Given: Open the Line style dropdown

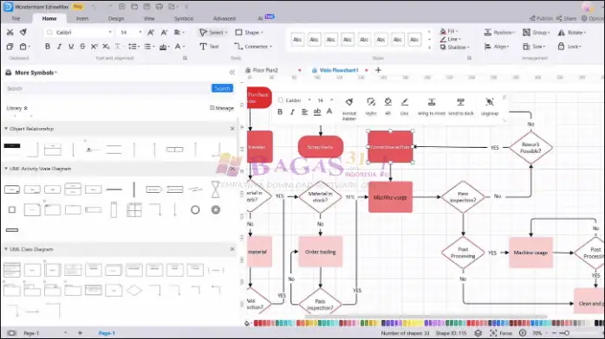Looking at the screenshot, I should (x=450, y=39).
